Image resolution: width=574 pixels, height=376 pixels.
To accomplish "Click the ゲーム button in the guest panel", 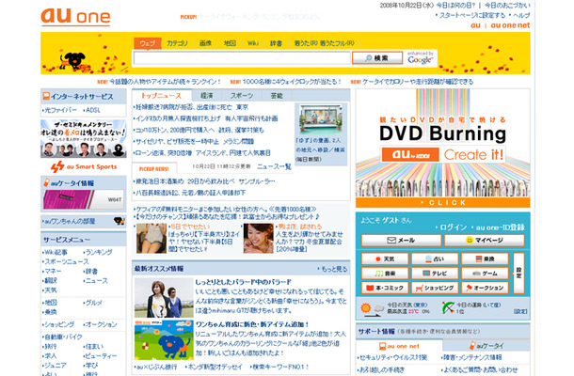I will (485, 274).
